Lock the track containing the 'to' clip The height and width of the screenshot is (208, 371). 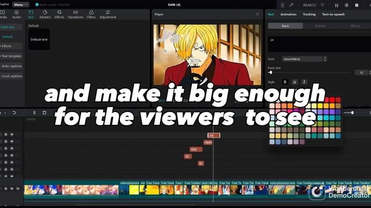[x=6, y=162]
